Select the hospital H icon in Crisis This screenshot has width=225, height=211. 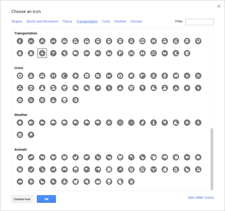53,76
